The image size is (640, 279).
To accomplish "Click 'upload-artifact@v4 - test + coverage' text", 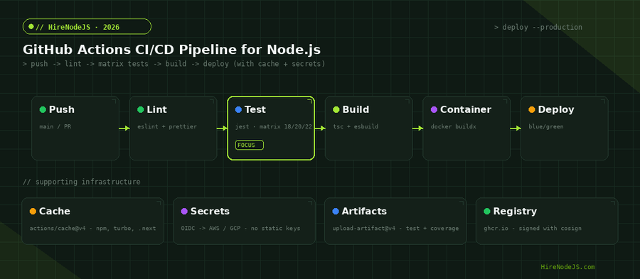I will pos(395,229).
